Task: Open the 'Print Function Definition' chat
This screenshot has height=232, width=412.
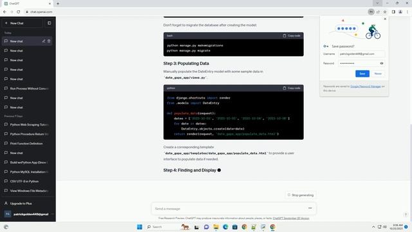Action: pyautogui.click(x=28, y=143)
